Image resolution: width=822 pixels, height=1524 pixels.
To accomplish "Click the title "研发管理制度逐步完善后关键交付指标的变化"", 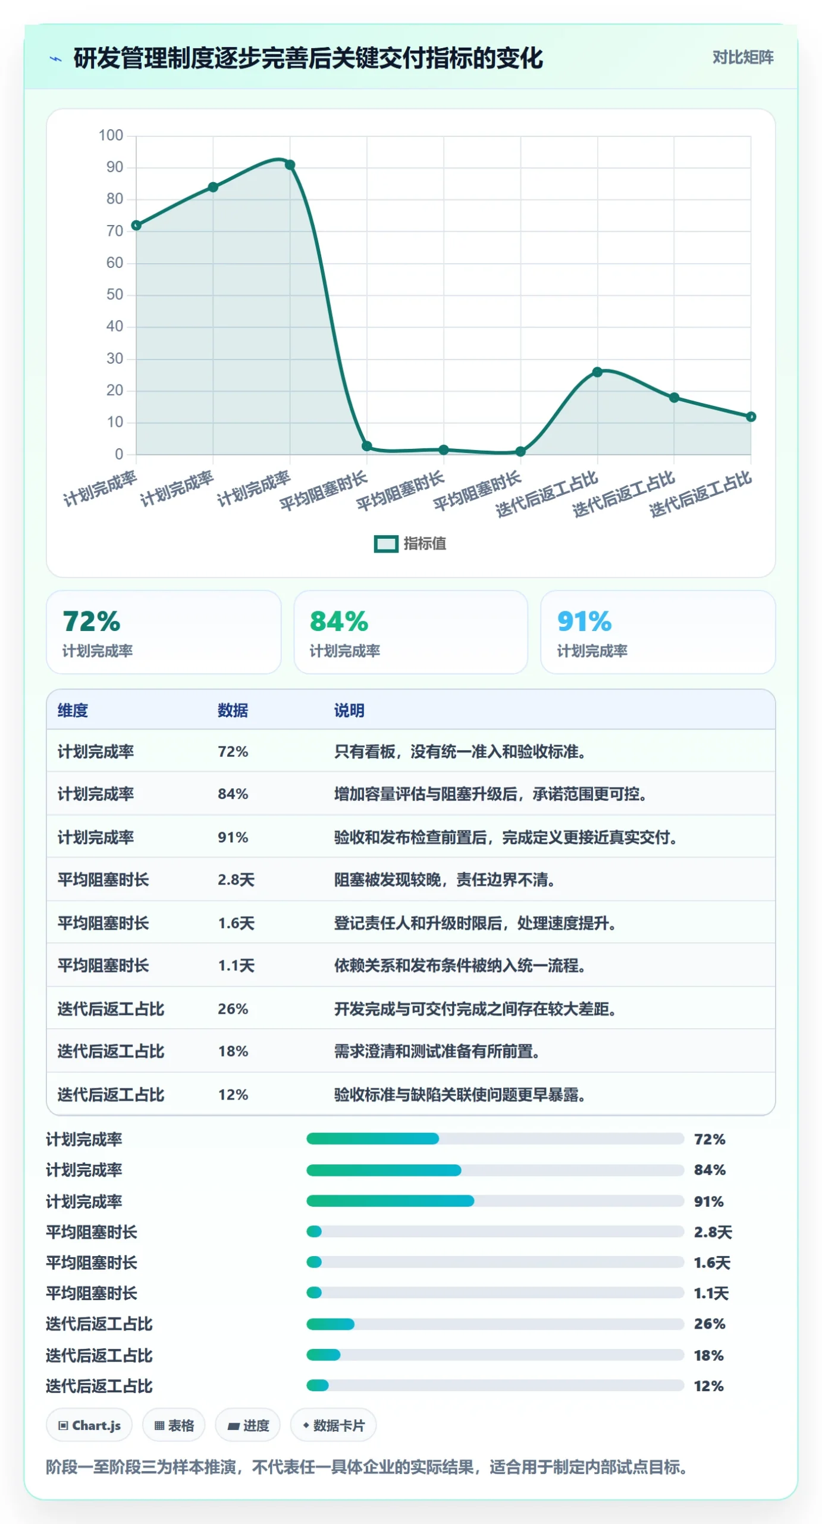I will pyautogui.click(x=308, y=58).
